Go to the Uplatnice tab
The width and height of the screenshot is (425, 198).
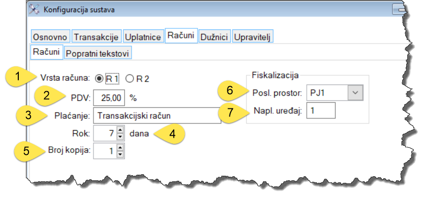(144, 36)
